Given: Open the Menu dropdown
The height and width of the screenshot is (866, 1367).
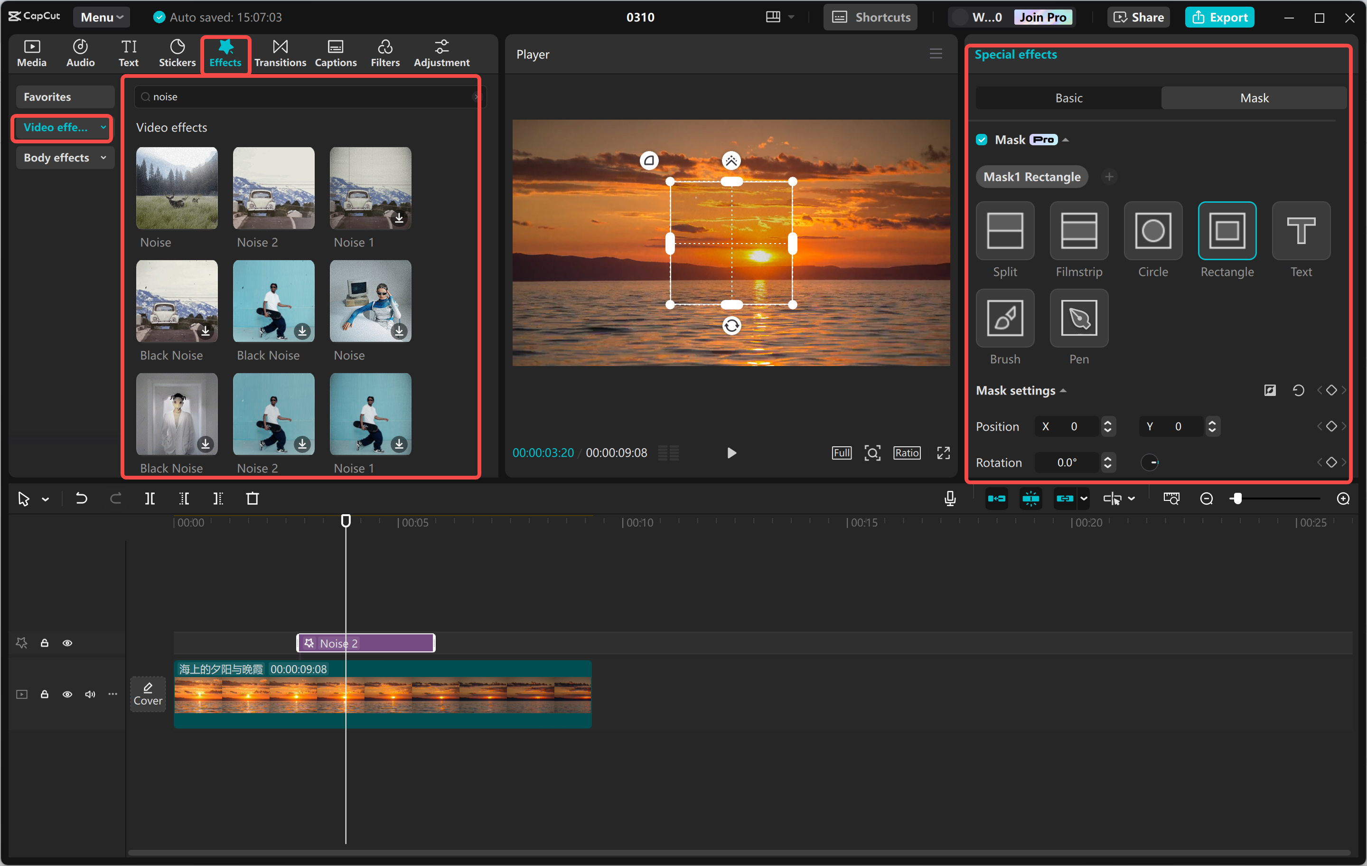Looking at the screenshot, I should point(101,17).
